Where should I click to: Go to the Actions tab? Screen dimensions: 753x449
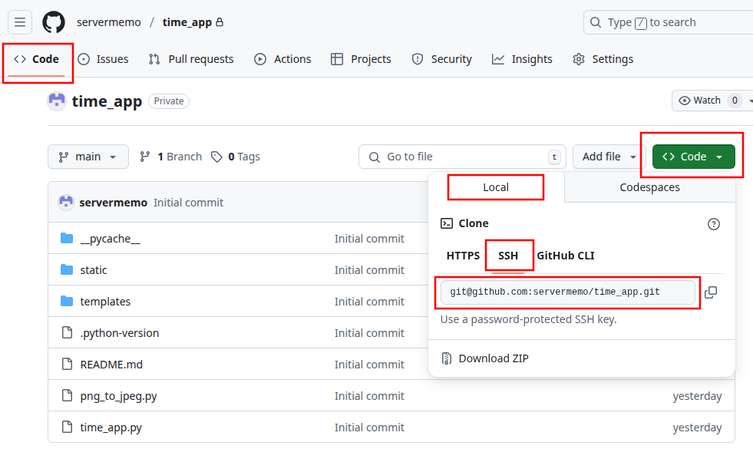click(282, 59)
